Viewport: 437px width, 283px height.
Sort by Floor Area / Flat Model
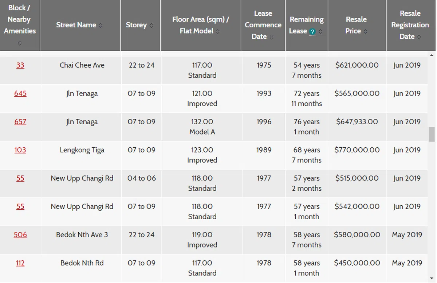[x=218, y=31]
